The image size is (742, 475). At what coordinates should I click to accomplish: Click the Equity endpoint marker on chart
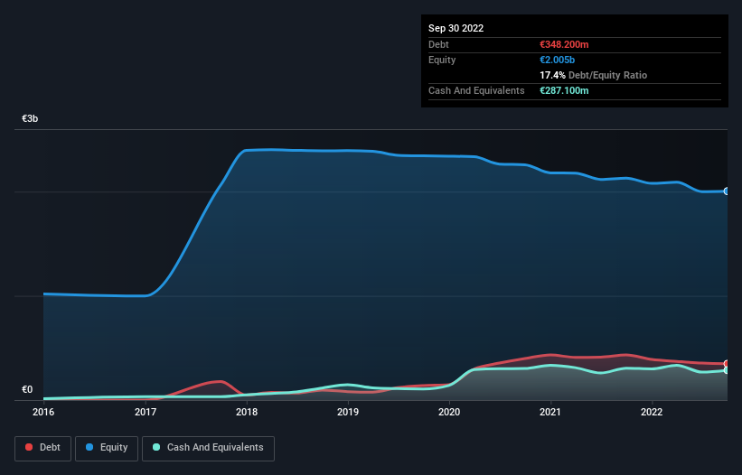coord(727,191)
